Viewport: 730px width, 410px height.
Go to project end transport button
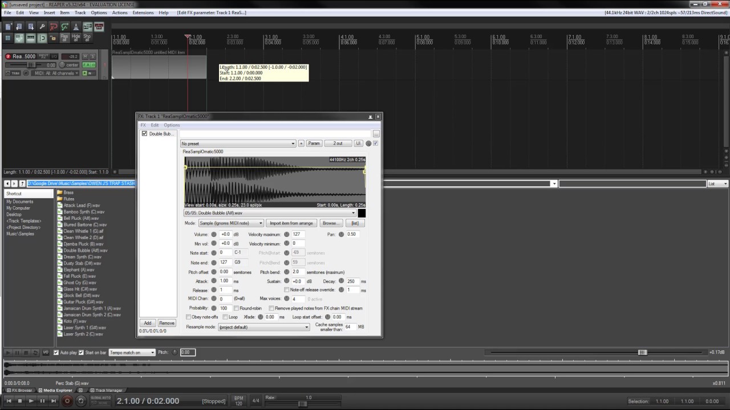[x=54, y=401]
